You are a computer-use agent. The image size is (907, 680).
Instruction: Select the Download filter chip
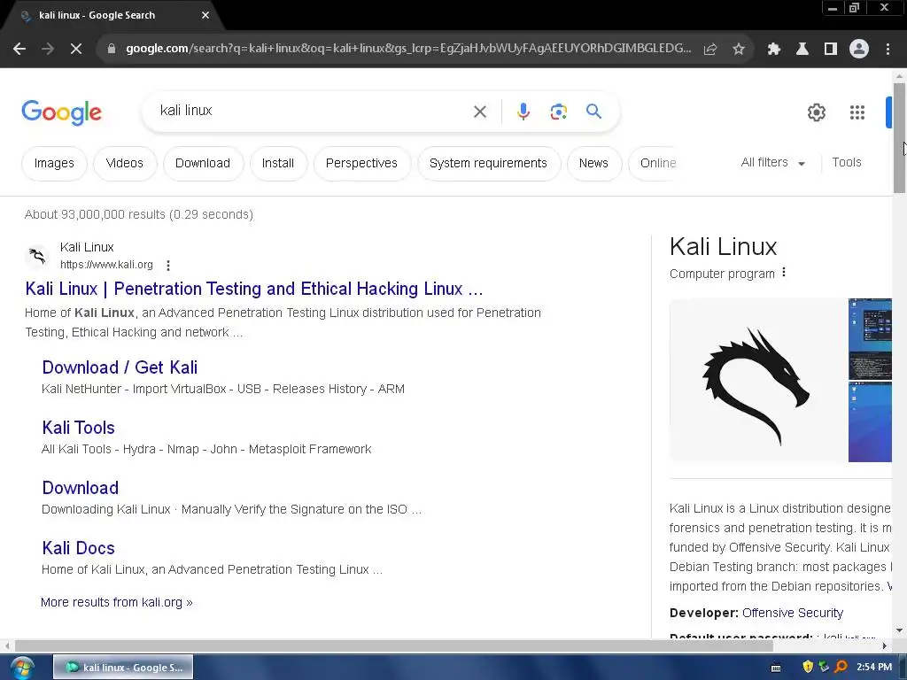203,164
